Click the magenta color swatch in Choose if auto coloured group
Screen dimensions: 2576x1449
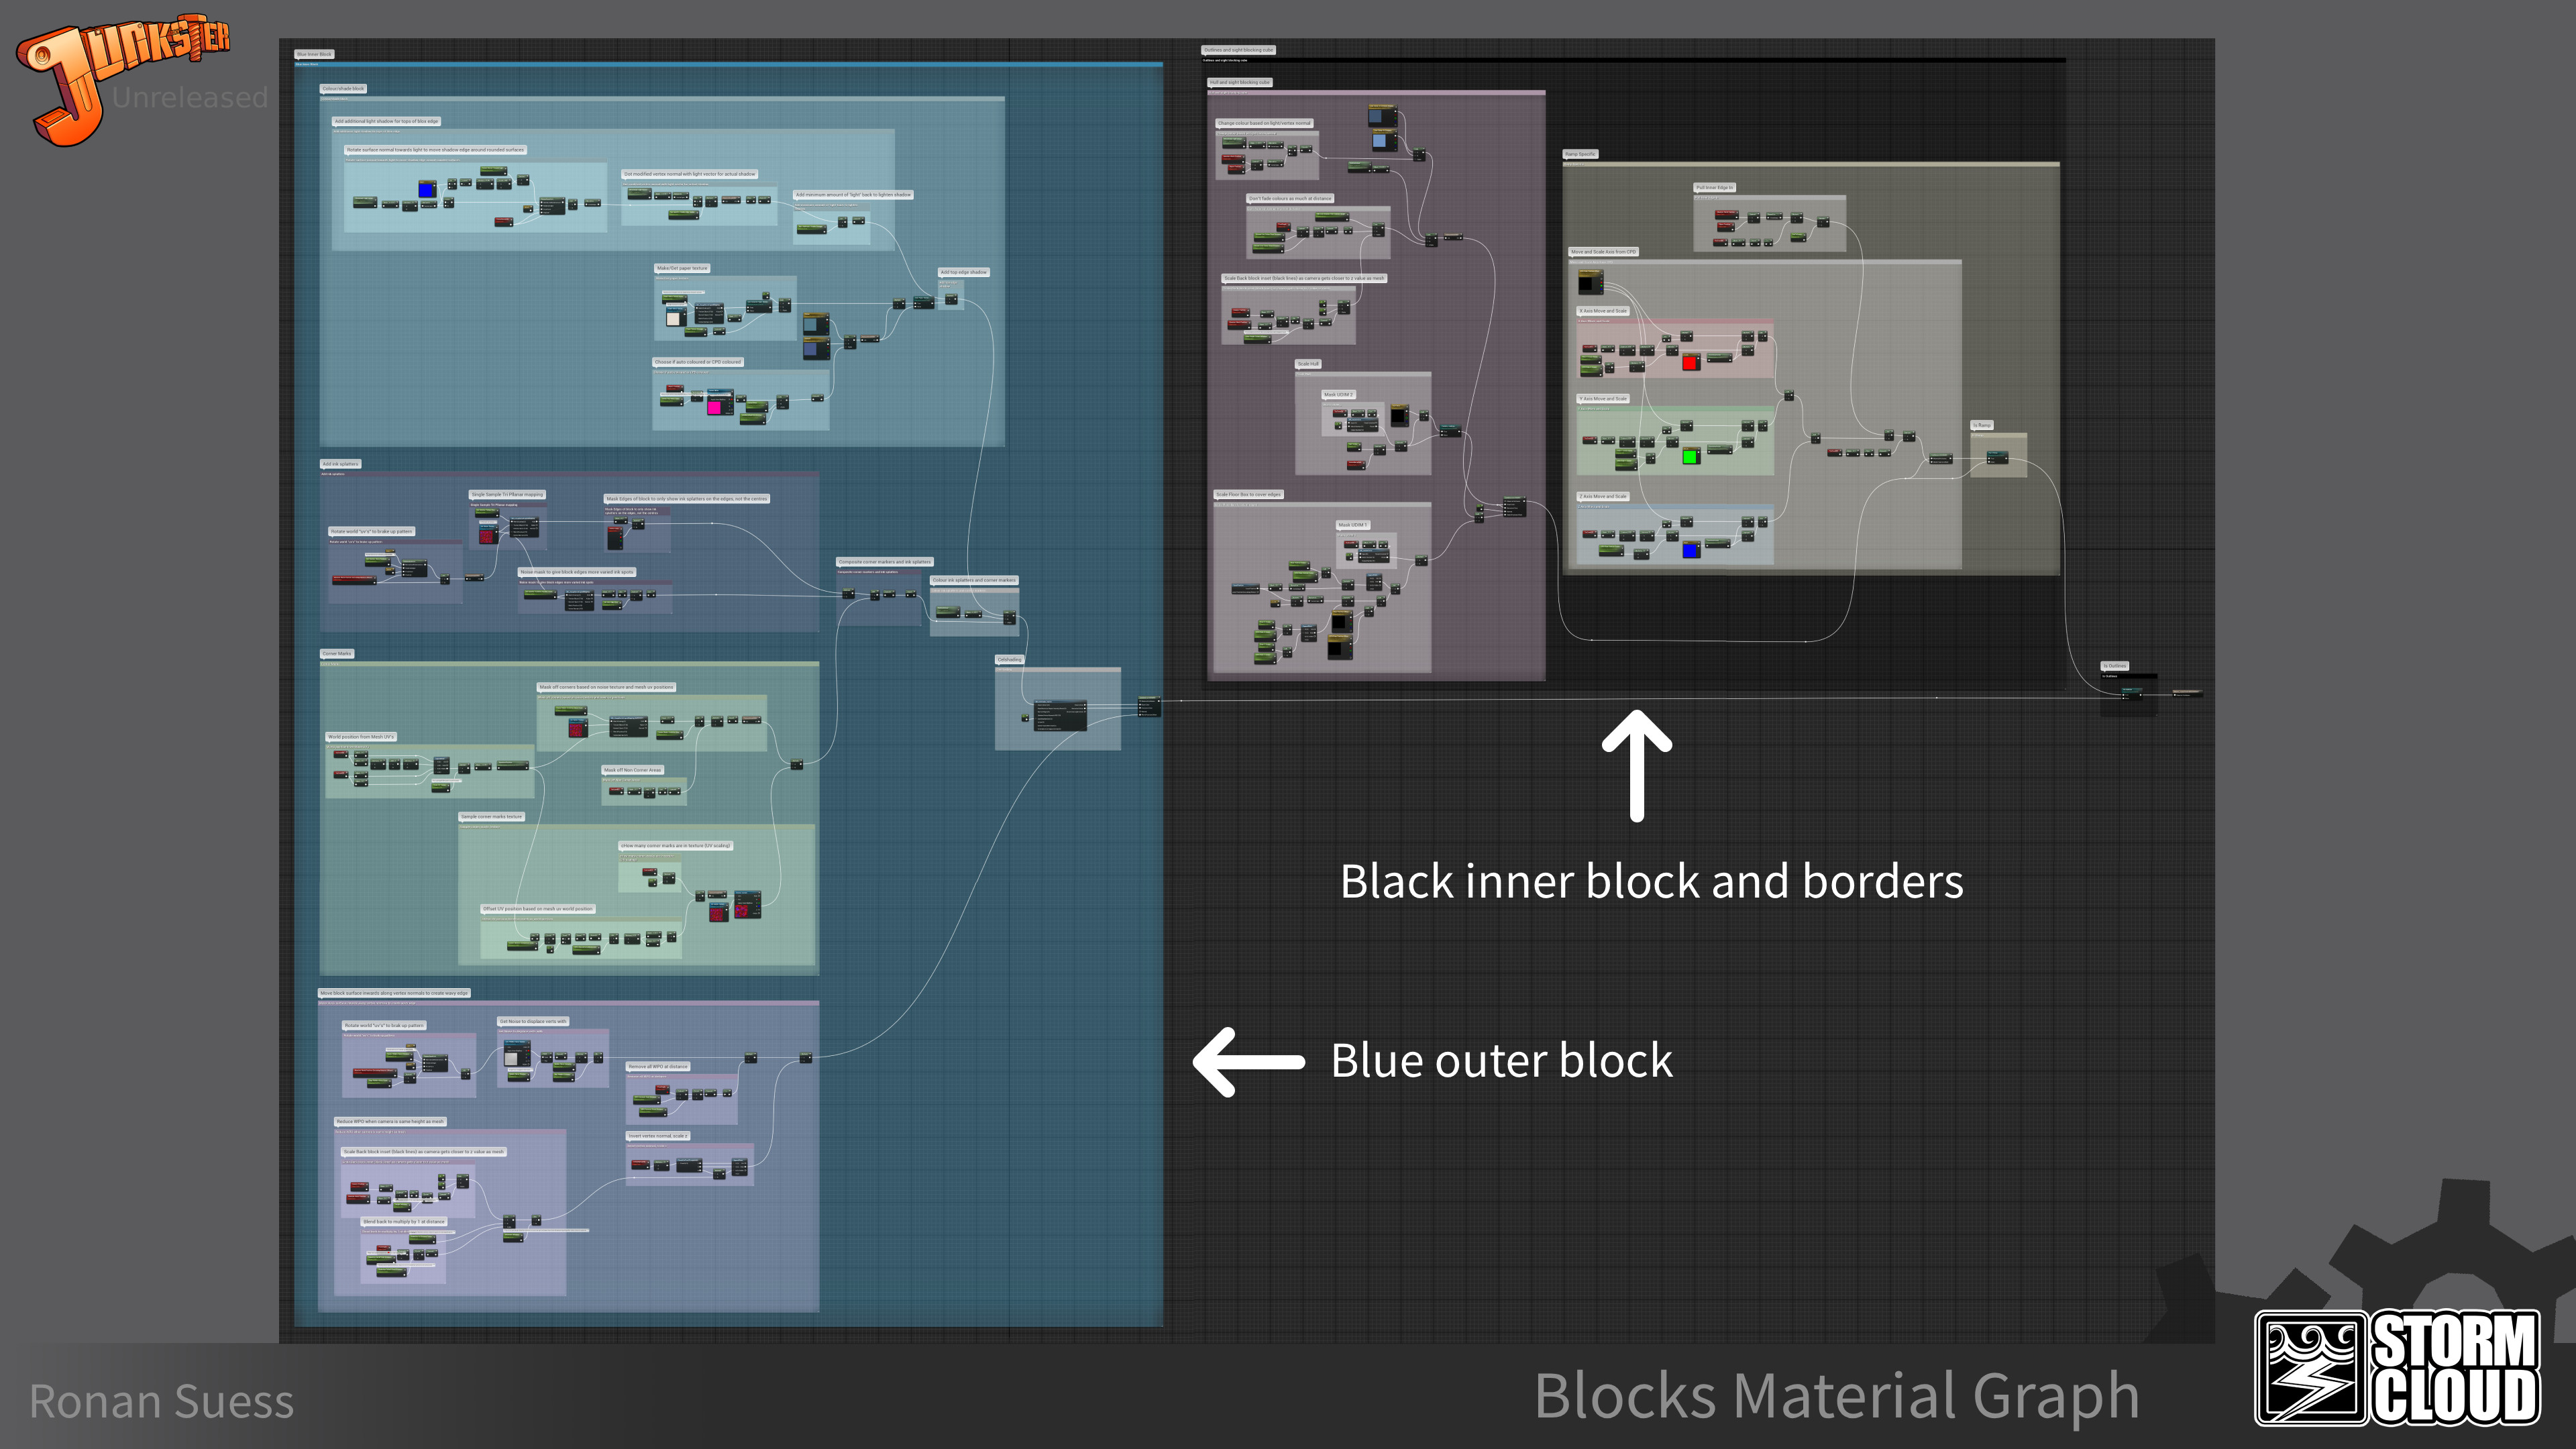coord(714,409)
